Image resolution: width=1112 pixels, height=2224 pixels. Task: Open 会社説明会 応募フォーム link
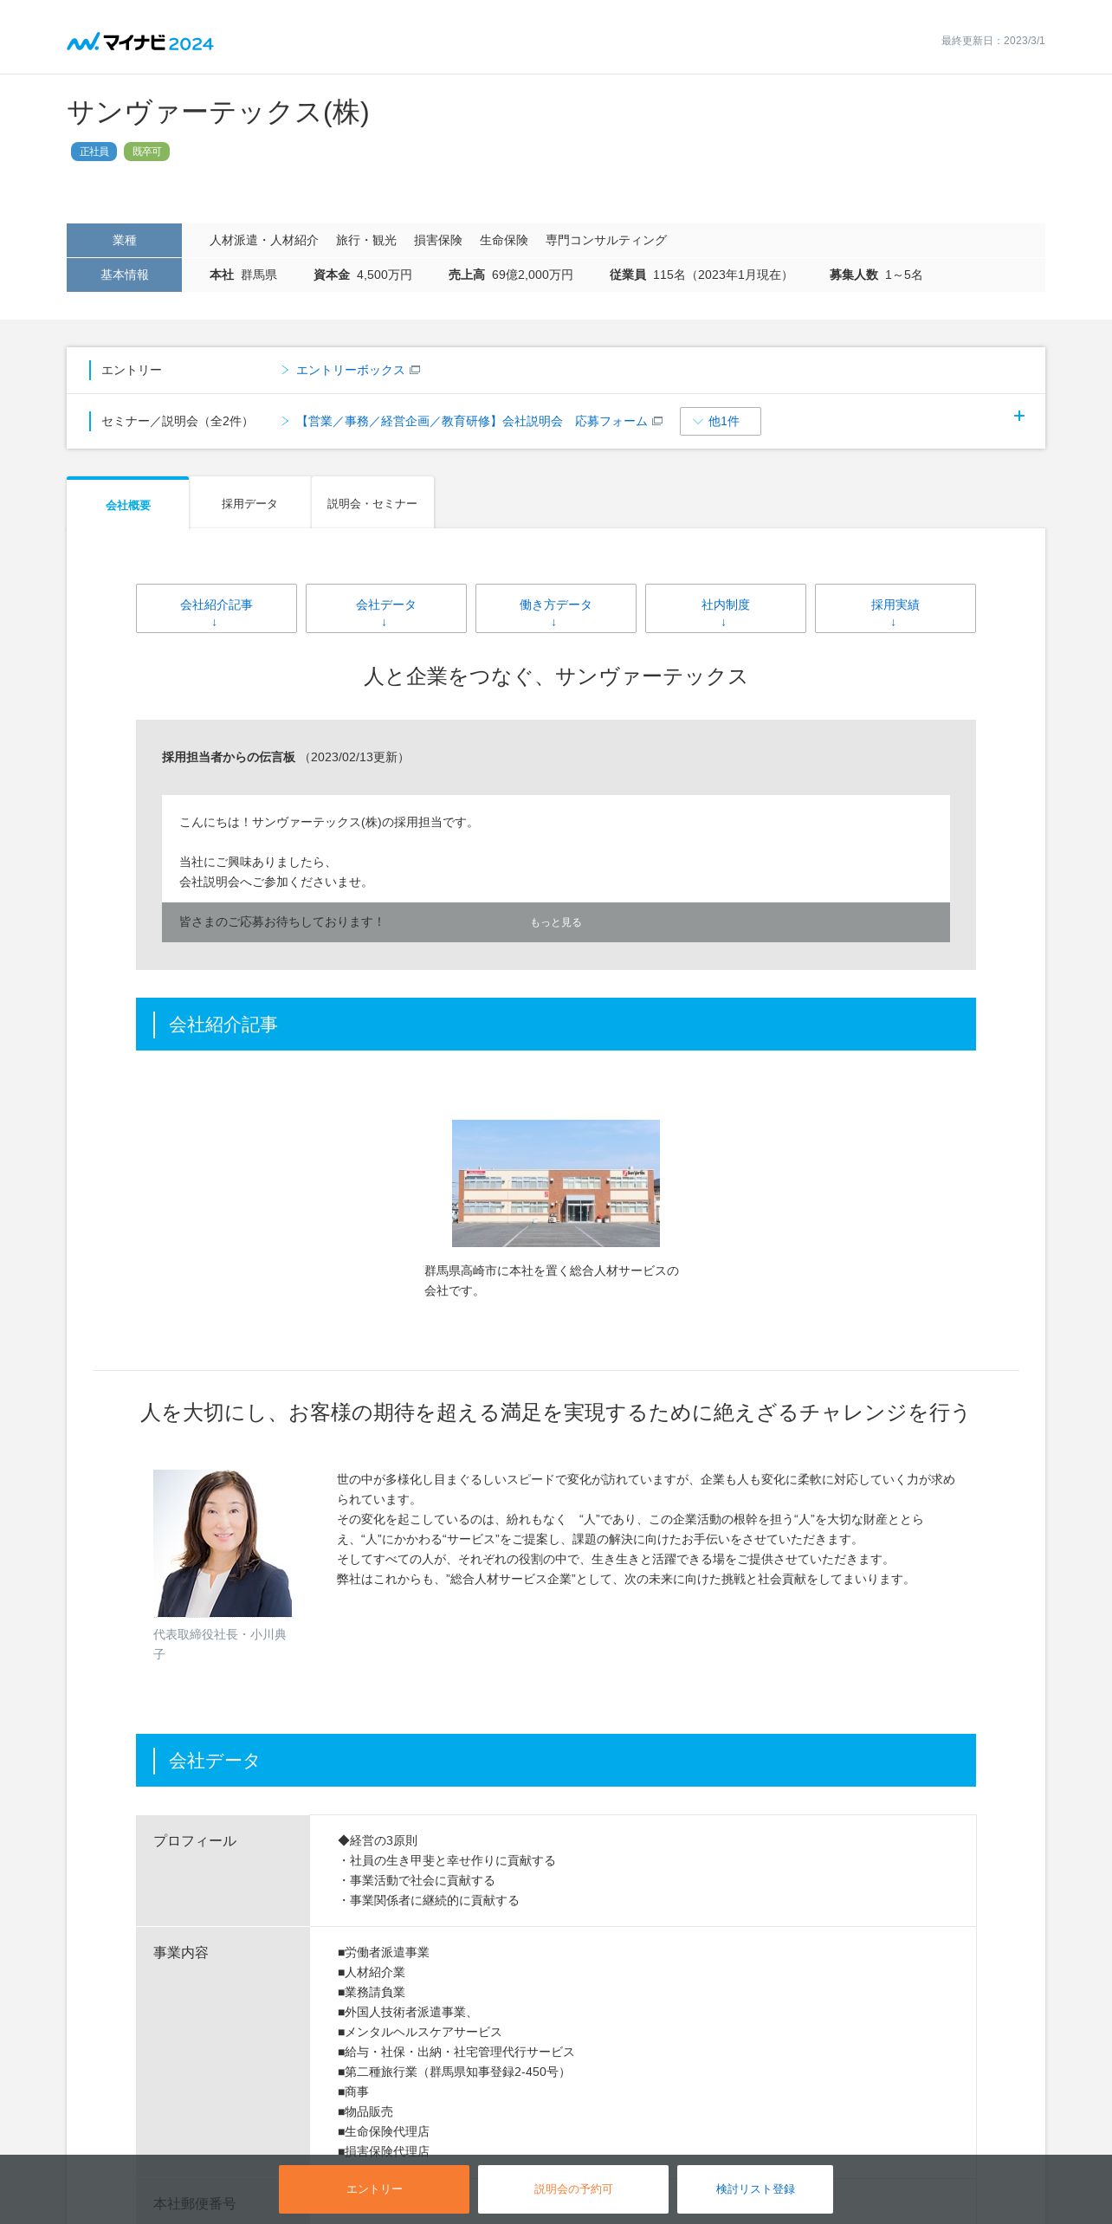click(x=473, y=421)
